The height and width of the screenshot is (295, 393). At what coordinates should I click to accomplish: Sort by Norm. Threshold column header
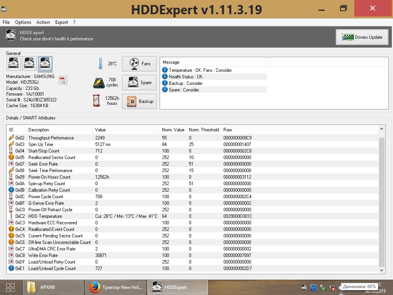coord(204,130)
